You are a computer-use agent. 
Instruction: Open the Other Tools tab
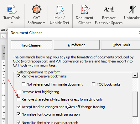[121, 45]
